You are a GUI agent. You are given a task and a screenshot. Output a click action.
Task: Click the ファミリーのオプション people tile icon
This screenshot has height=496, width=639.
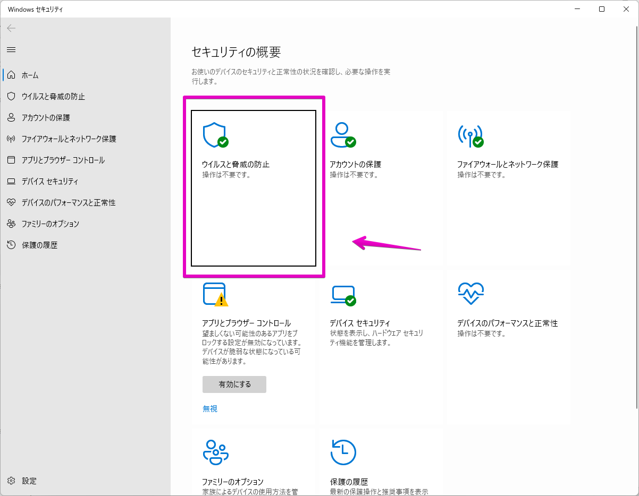tap(215, 452)
